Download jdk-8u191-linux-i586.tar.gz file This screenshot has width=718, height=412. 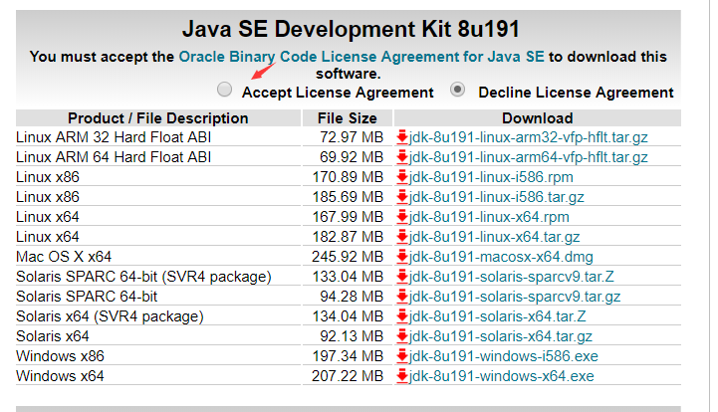click(x=496, y=197)
